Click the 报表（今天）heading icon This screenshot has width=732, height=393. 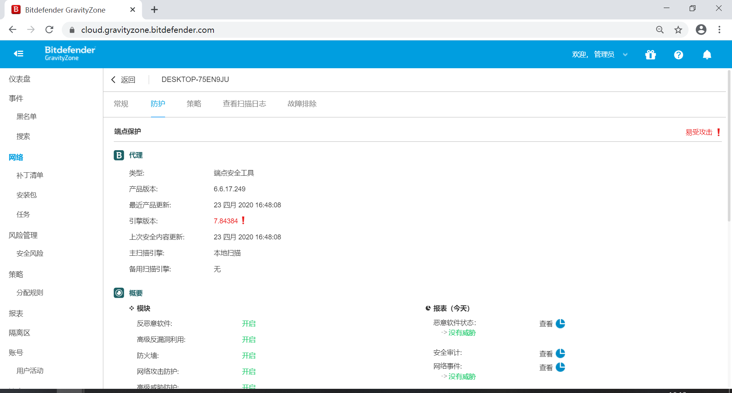pos(428,308)
